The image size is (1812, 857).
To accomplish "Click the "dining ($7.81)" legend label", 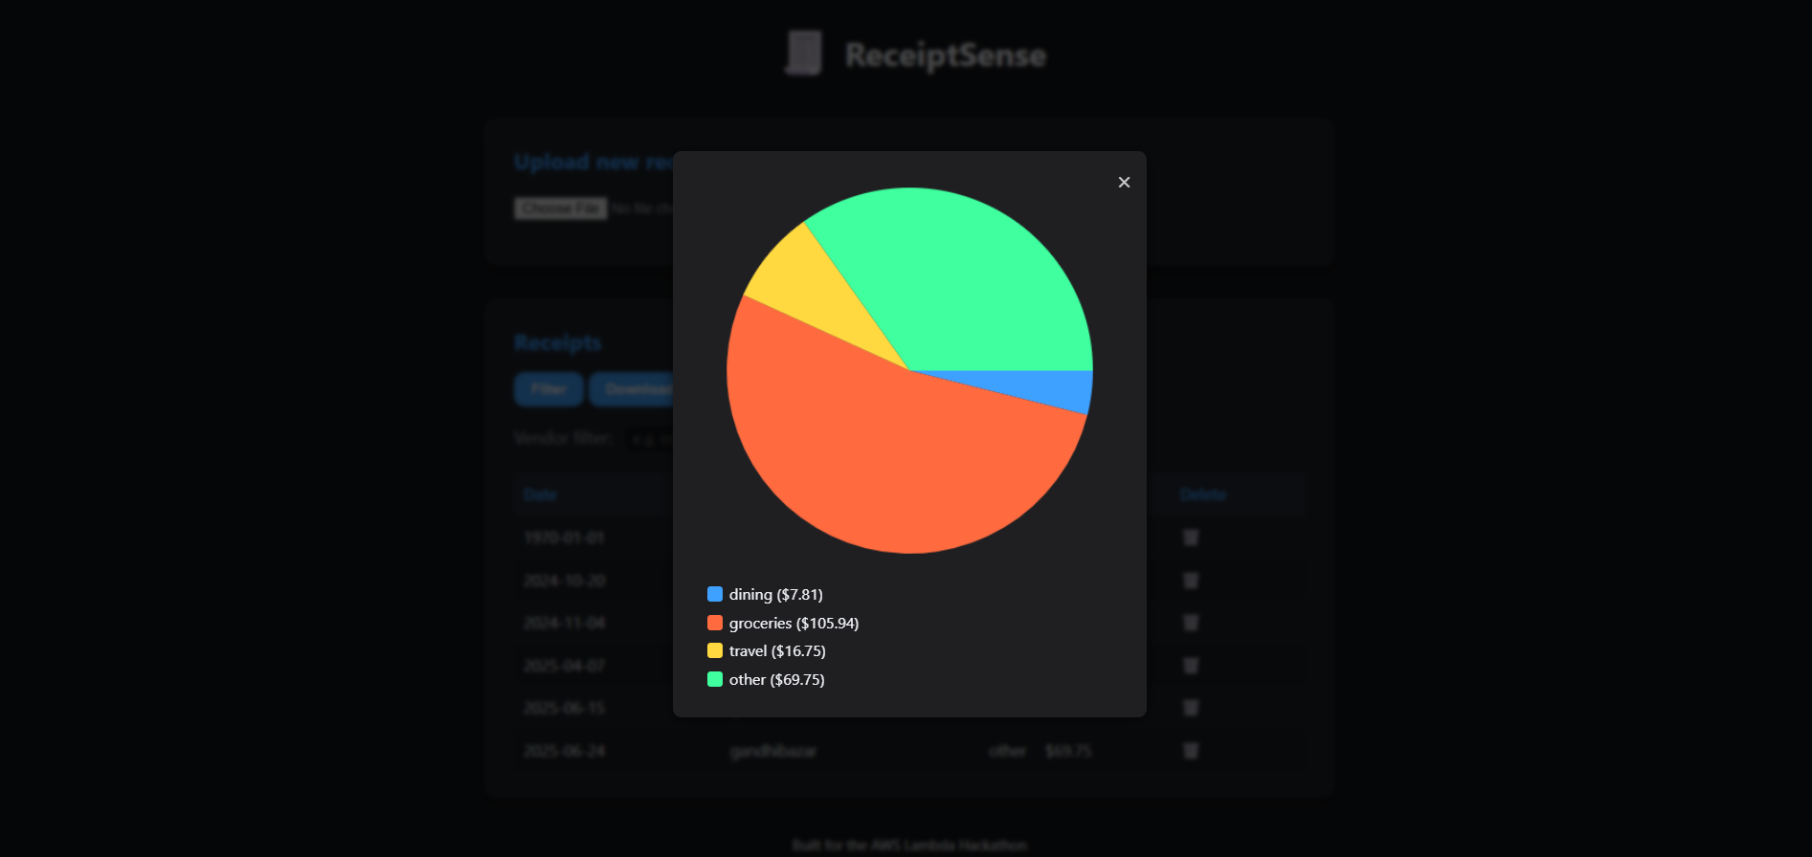I will click(x=776, y=594).
